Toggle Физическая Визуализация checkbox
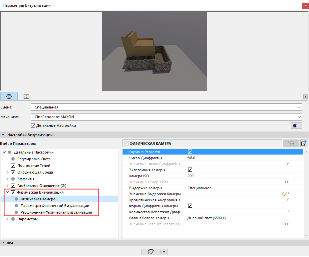The width and height of the screenshot is (309, 257). pos(13,192)
